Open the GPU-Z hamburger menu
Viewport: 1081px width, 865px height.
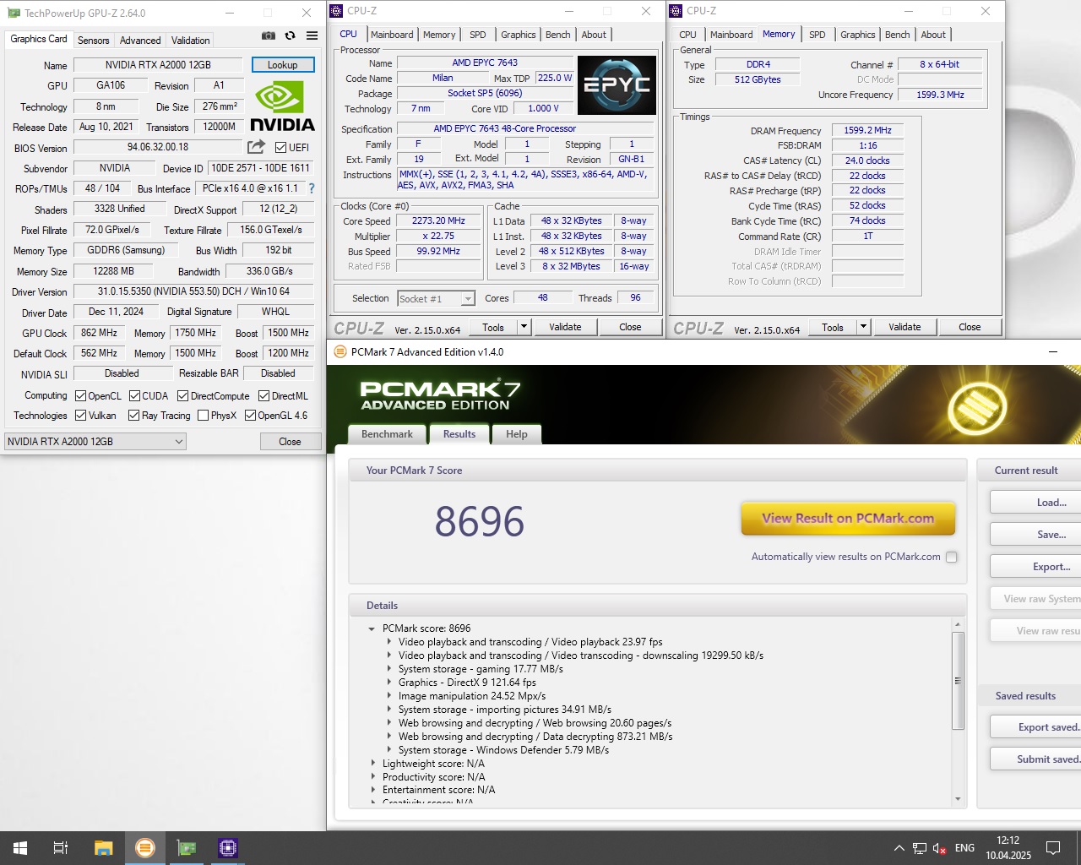[x=312, y=35]
